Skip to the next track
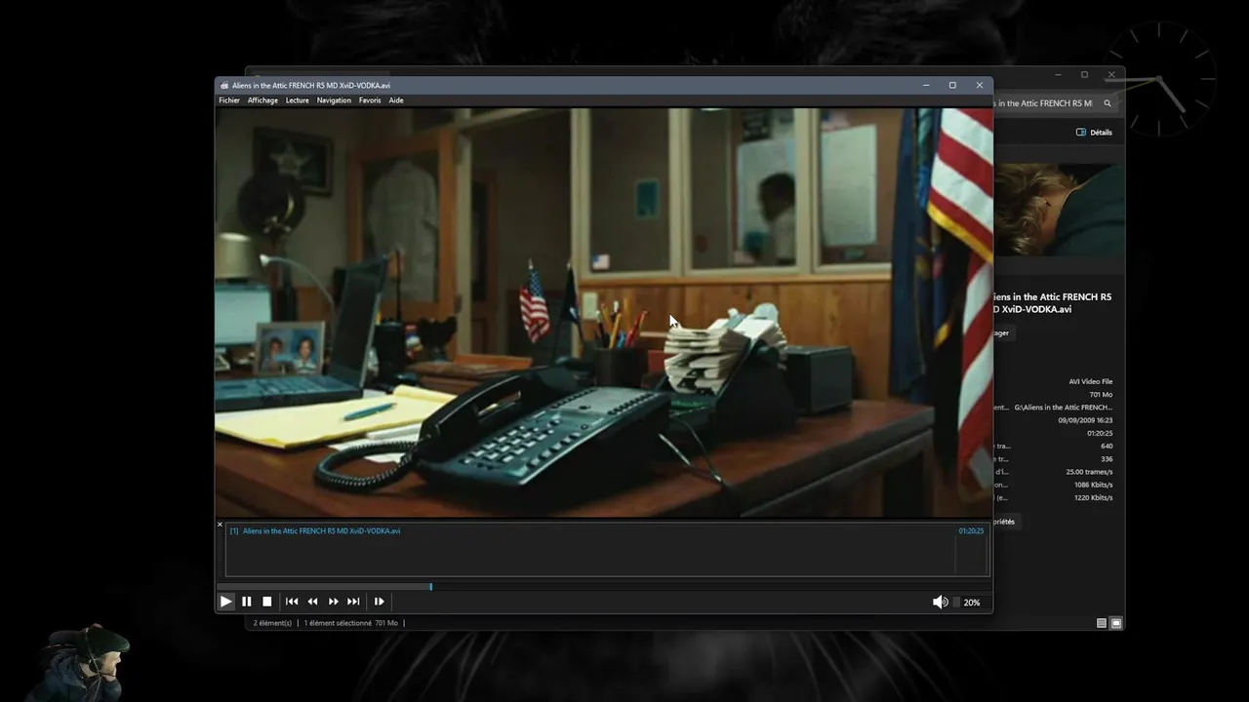 [353, 602]
